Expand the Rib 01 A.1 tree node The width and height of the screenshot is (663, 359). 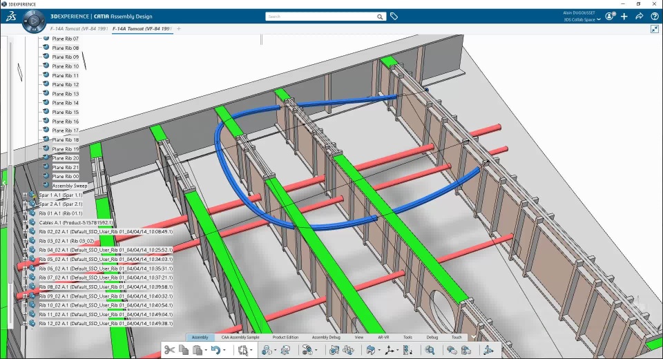(x=25, y=213)
